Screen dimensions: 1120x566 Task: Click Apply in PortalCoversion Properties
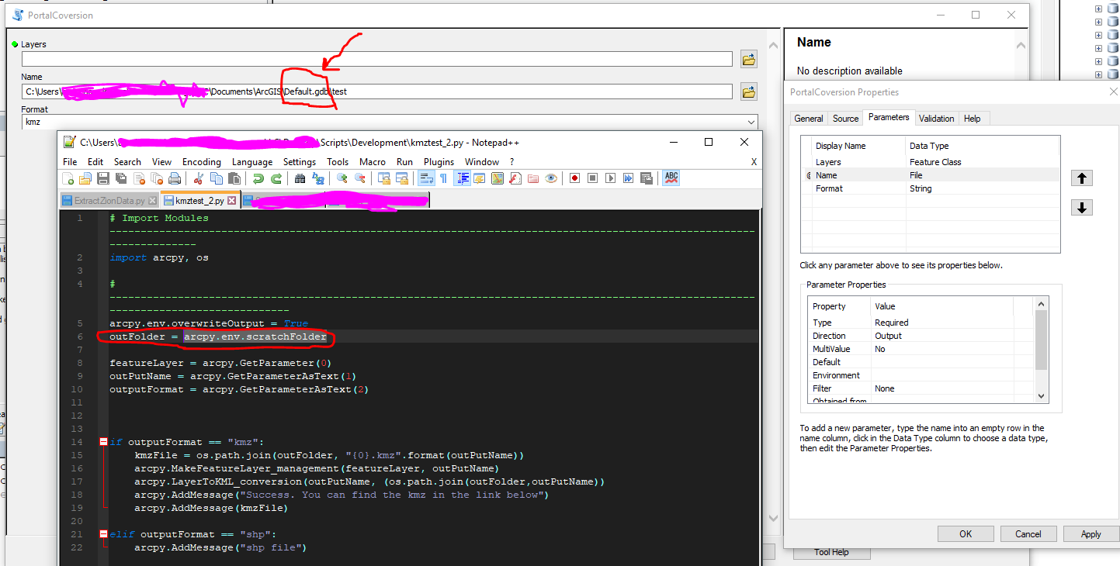click(x=1091, y=533)
